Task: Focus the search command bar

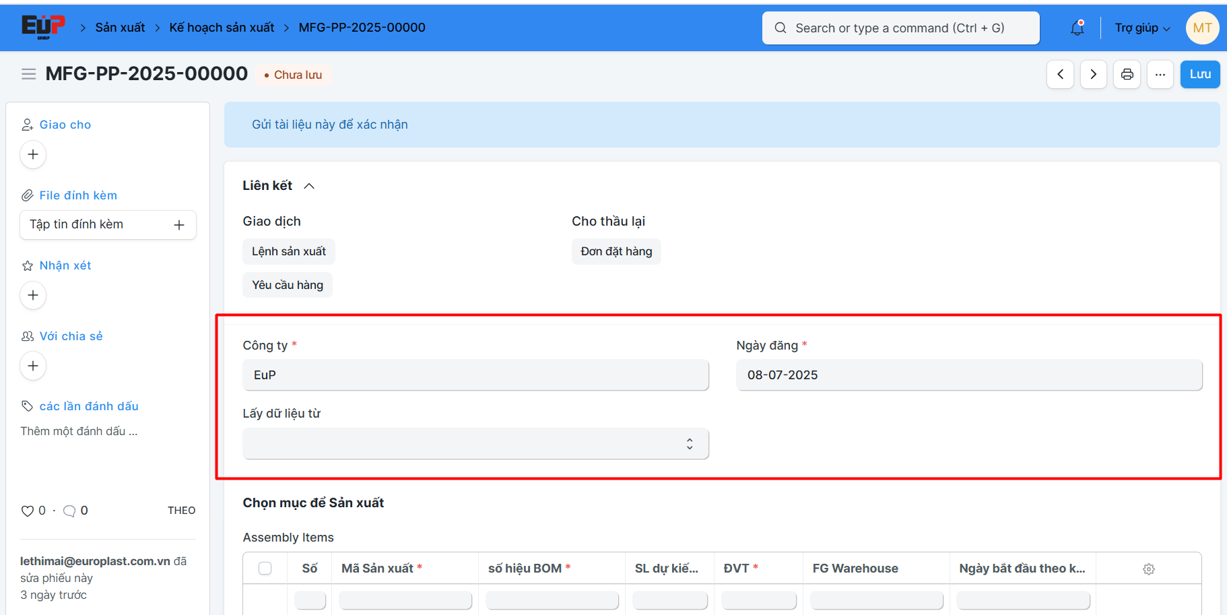Action: point(900,28)
